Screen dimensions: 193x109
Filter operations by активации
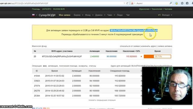[x=53, y=66]
